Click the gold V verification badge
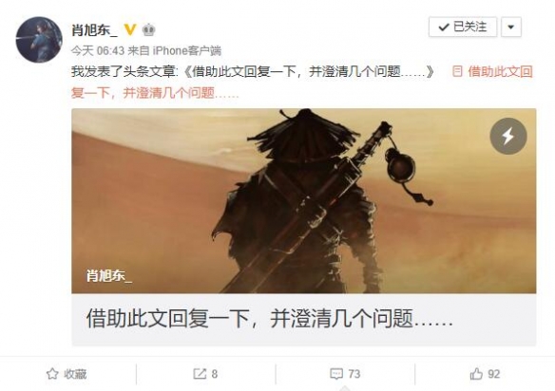The height and width of the screenshot is (391, 555). click(130, 29)
